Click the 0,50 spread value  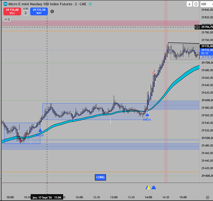(x=26, y=9)
